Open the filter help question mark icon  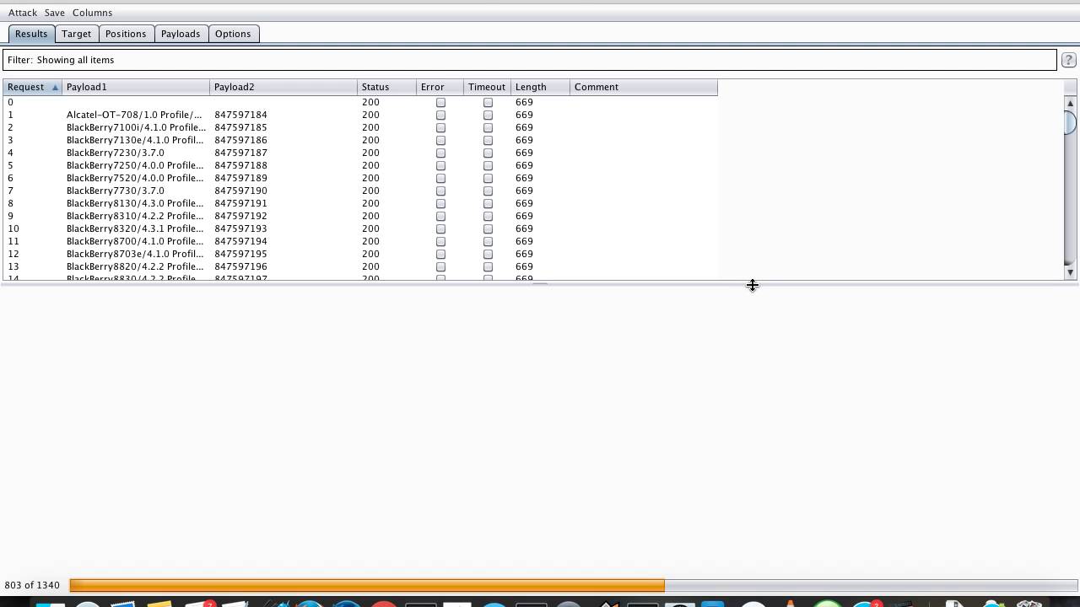[1068, 60]
